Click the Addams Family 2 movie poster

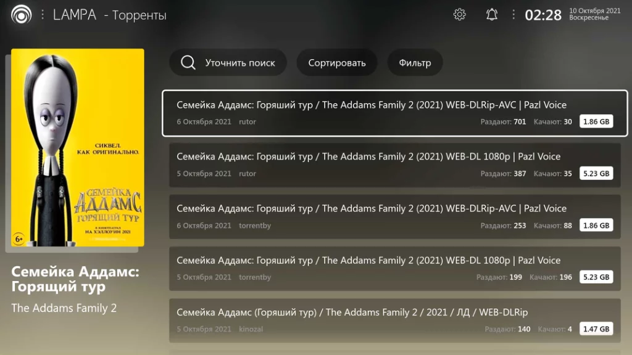coord(77,147)
